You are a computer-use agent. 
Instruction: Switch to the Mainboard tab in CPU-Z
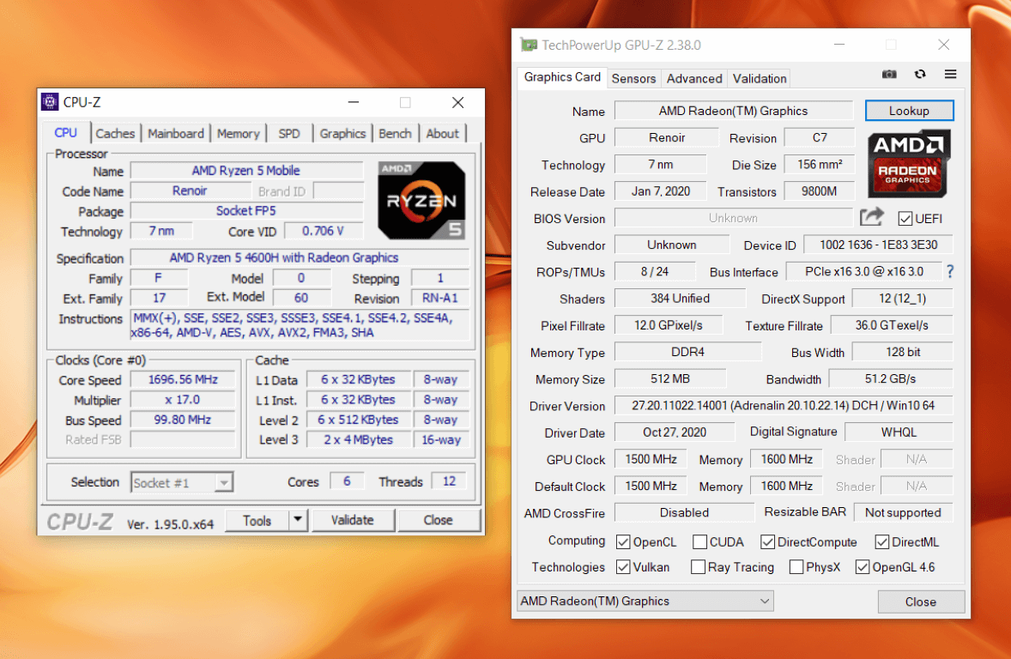pos(175,133)
